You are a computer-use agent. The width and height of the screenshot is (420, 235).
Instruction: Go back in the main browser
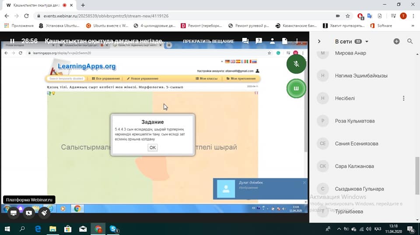click(7, 16)
